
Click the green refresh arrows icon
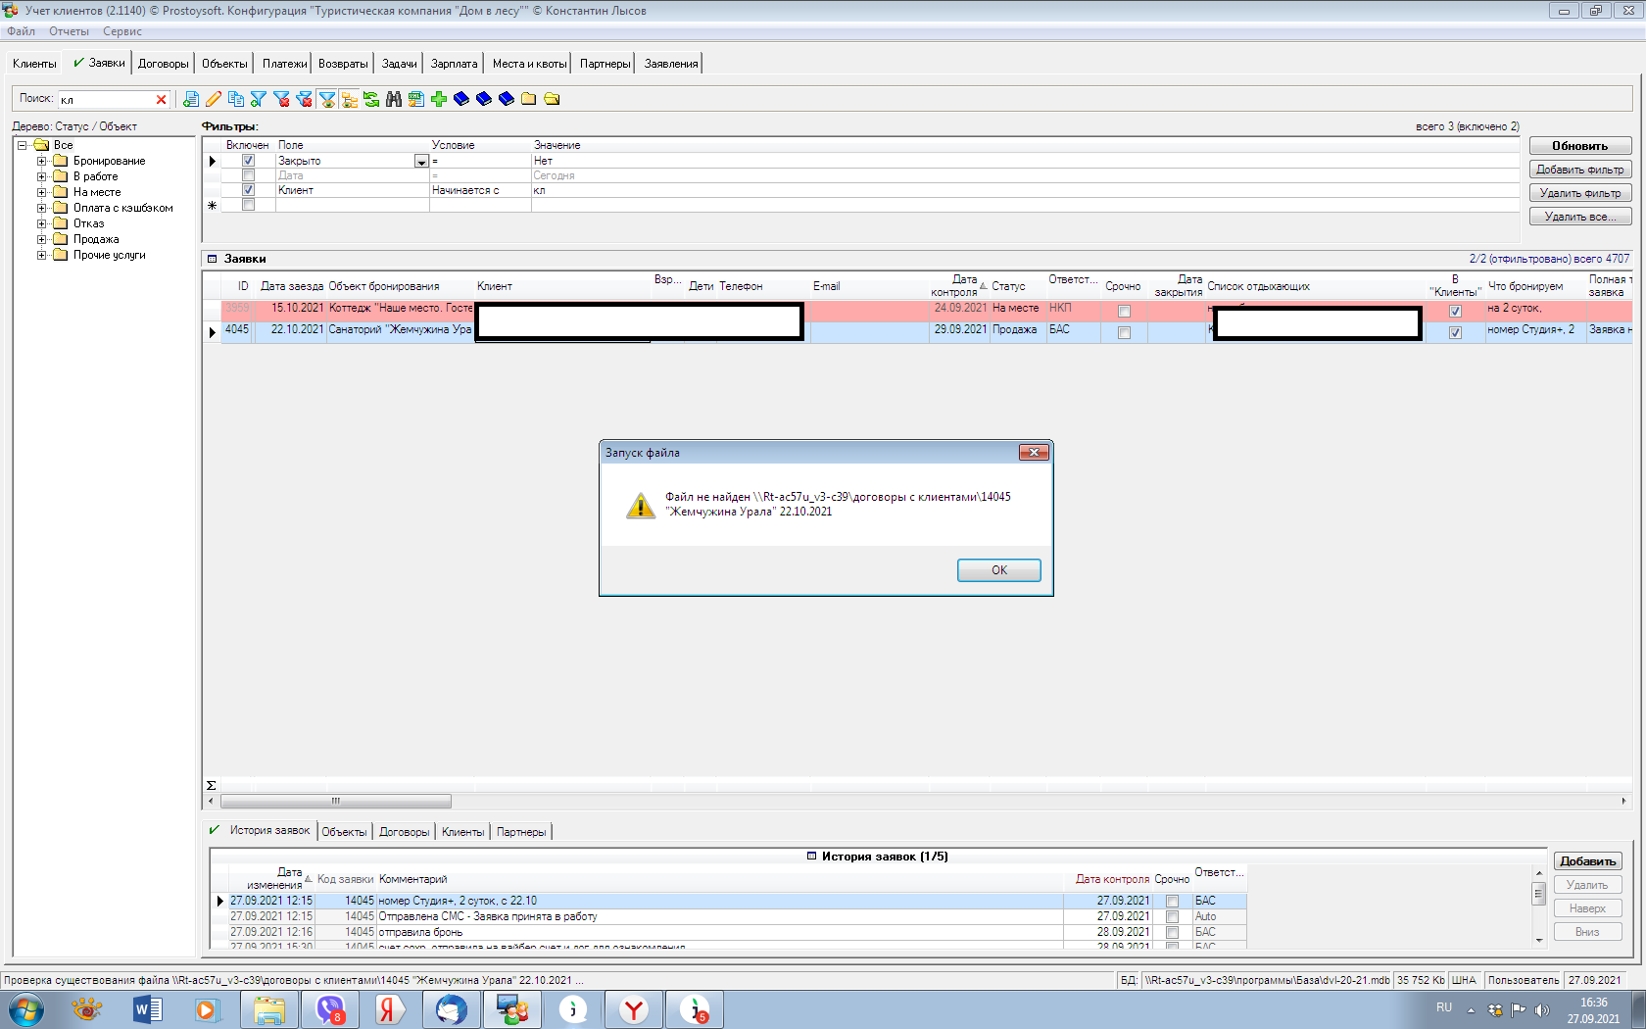point(371,99)
